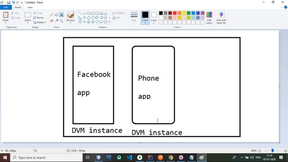Pick the red color swatch
Screen dimensions: 288x162
tap(175, 13)
